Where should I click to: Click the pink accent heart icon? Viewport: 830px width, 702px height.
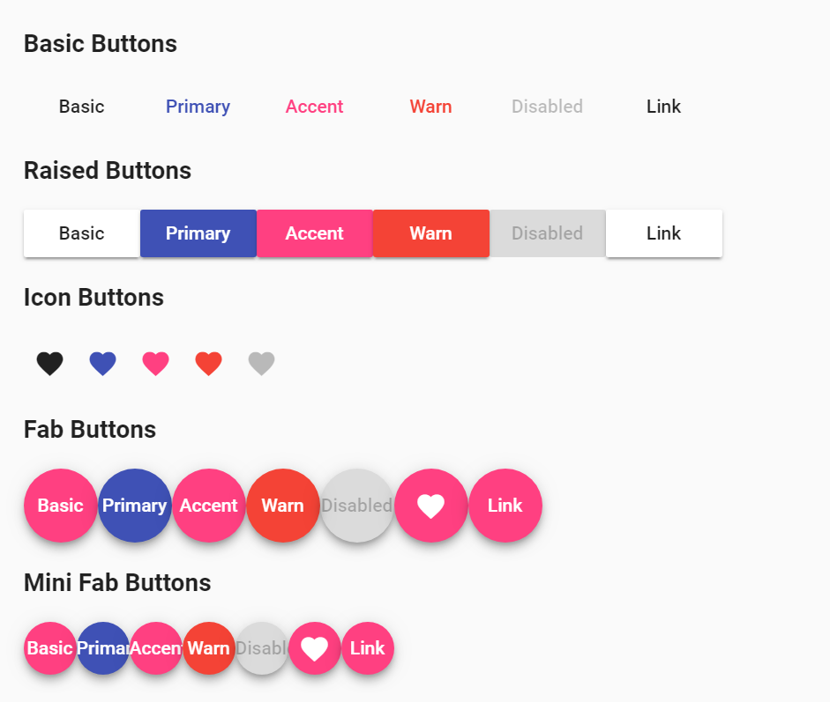click(x=155, y=363)
